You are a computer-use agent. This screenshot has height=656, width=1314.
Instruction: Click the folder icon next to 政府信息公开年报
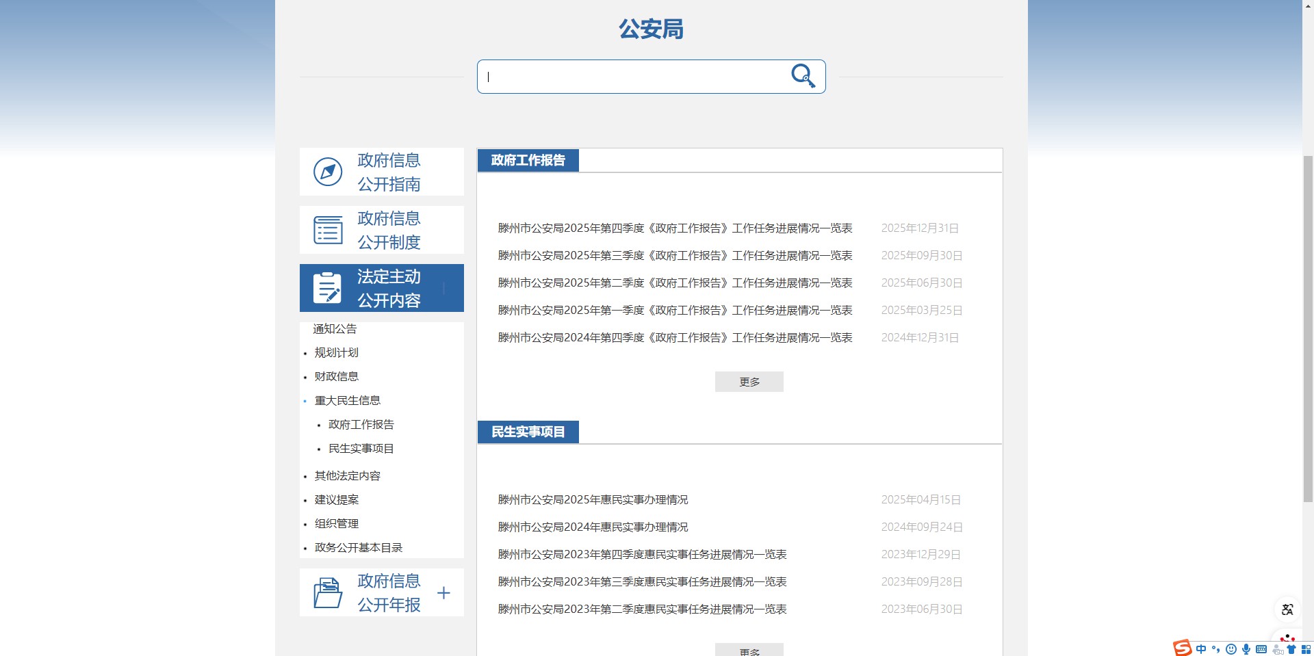328,592
